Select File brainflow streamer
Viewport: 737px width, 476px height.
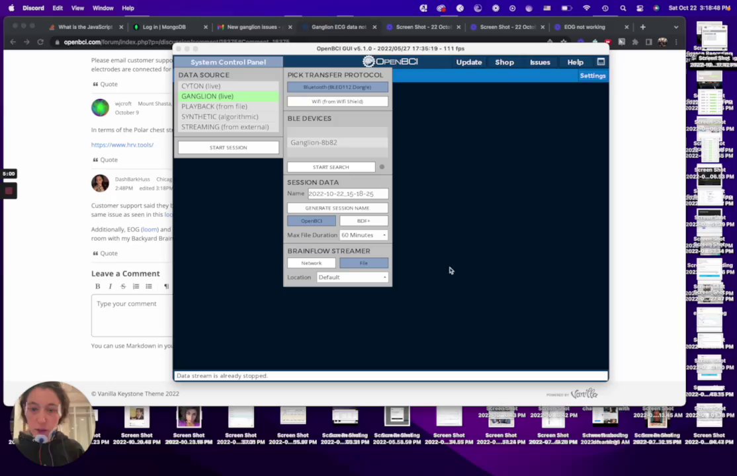[364, 263]
